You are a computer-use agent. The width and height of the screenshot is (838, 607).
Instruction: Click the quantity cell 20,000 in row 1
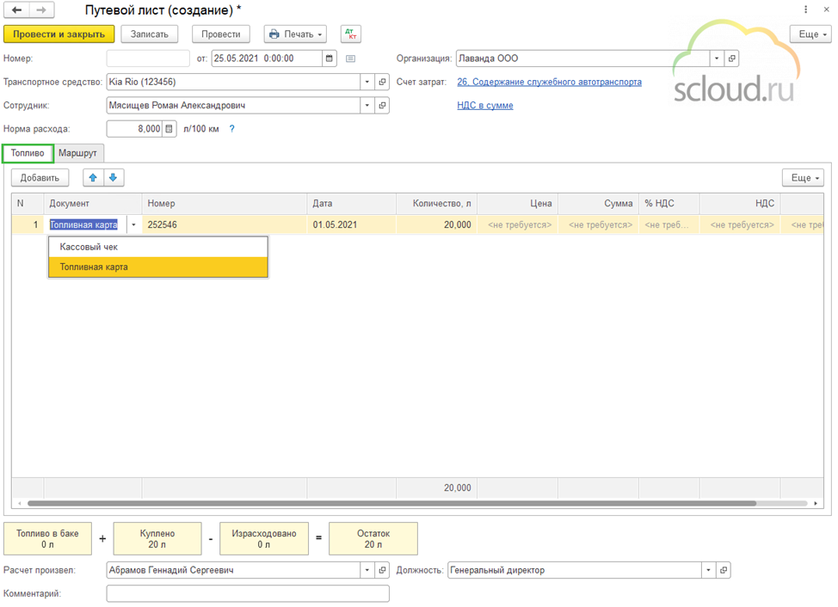436,224
